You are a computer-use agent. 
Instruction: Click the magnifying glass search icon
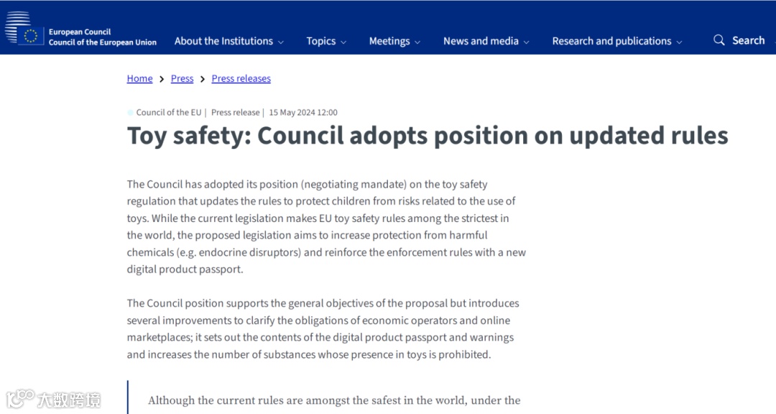(719, 40)
